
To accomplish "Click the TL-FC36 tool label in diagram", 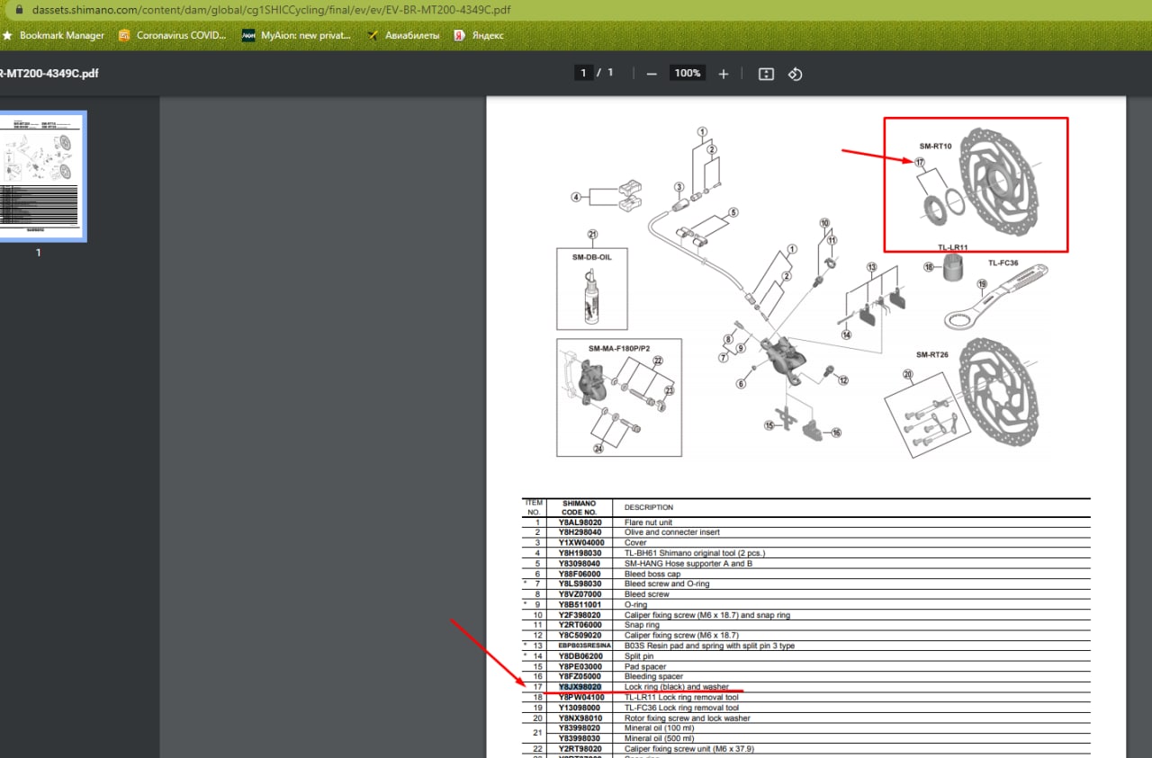I will [1003, 263].
